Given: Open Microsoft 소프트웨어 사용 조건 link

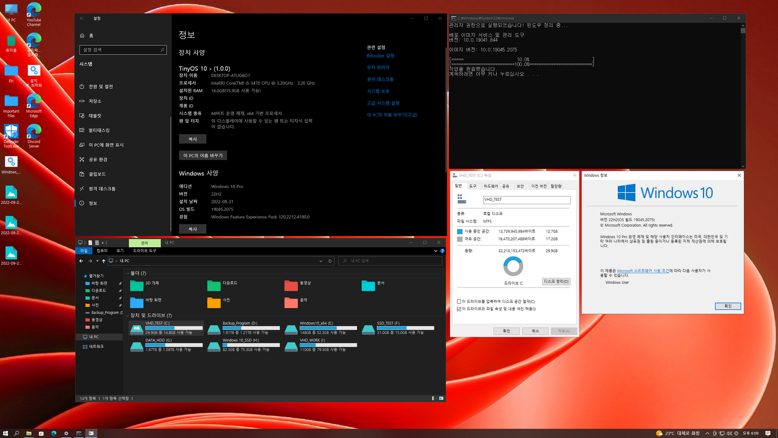Looking at the screenshot, I should [x=643, y=271].
